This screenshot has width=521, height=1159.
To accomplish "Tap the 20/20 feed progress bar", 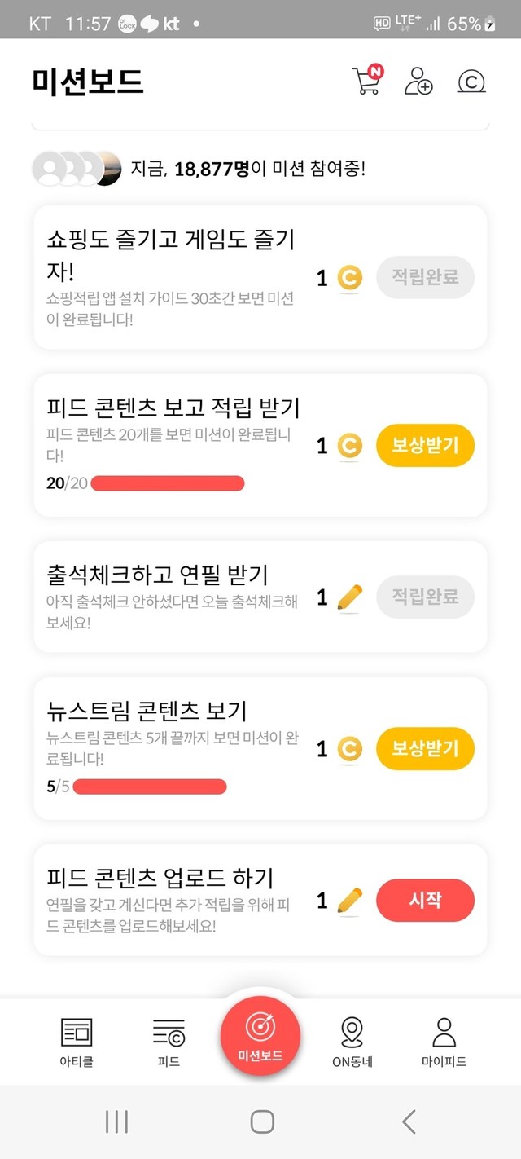I will click(168, 483).
